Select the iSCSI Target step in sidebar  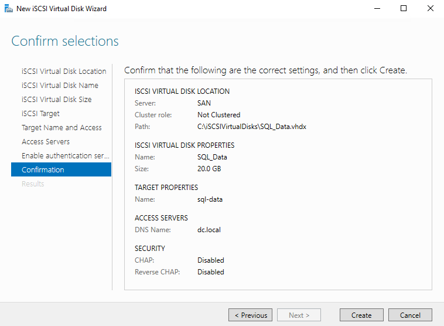click(x=40, y=113)
